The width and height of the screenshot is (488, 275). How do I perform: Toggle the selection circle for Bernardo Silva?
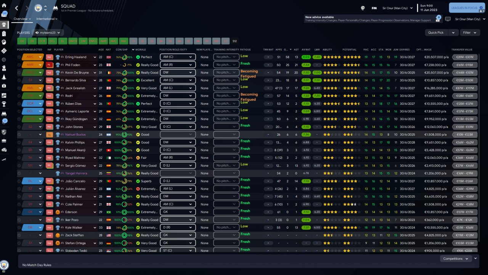pos(19,80)
